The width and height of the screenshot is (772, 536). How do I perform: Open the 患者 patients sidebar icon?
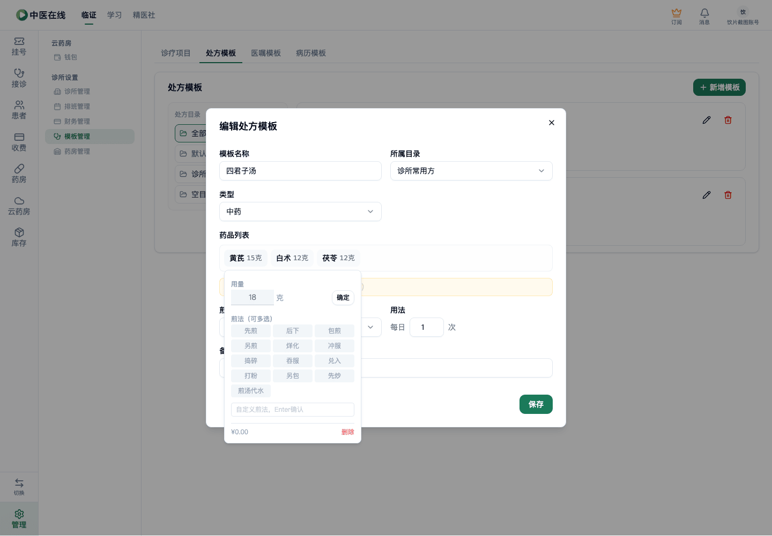[19, 110]
